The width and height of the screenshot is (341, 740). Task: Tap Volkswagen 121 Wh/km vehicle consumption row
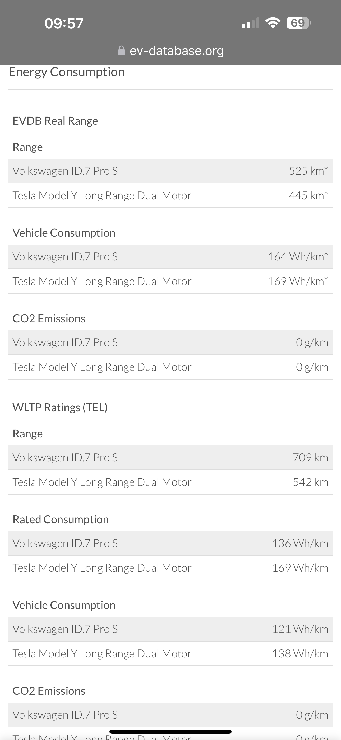pyautogui.click(x=170, y=629)
